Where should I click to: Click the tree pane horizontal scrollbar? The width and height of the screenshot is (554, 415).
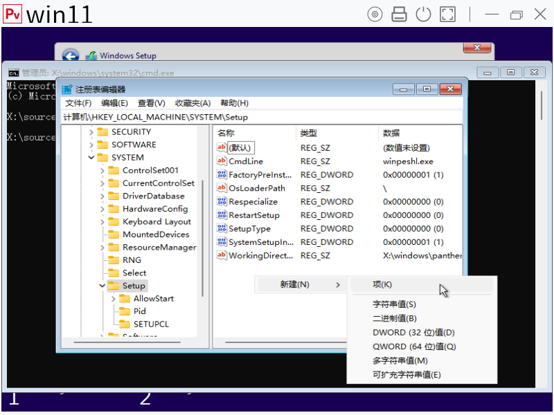127,342
